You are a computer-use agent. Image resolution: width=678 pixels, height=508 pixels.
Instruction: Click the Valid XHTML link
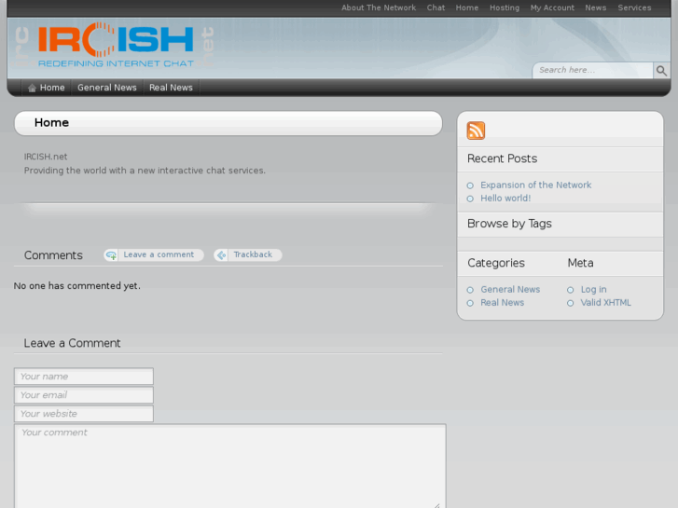pyautogui.click(x=605, y=303)
